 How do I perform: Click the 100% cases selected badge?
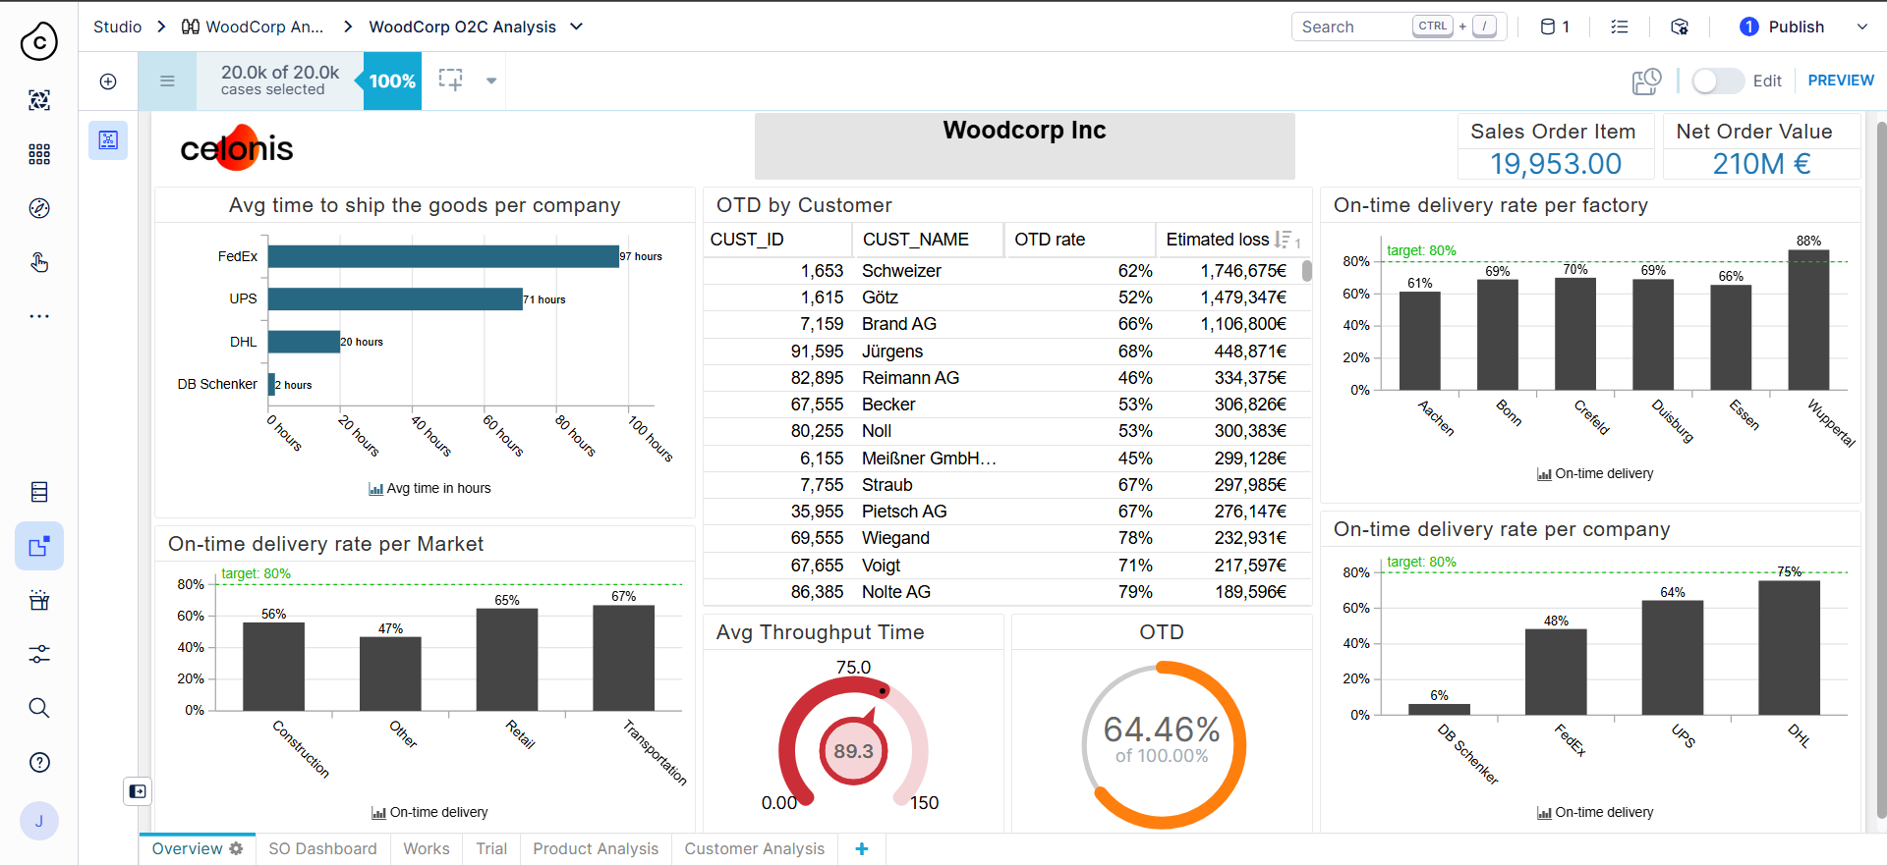[392, 81]
